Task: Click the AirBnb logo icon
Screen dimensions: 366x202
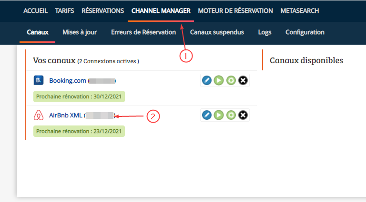Action: point(39,115)
